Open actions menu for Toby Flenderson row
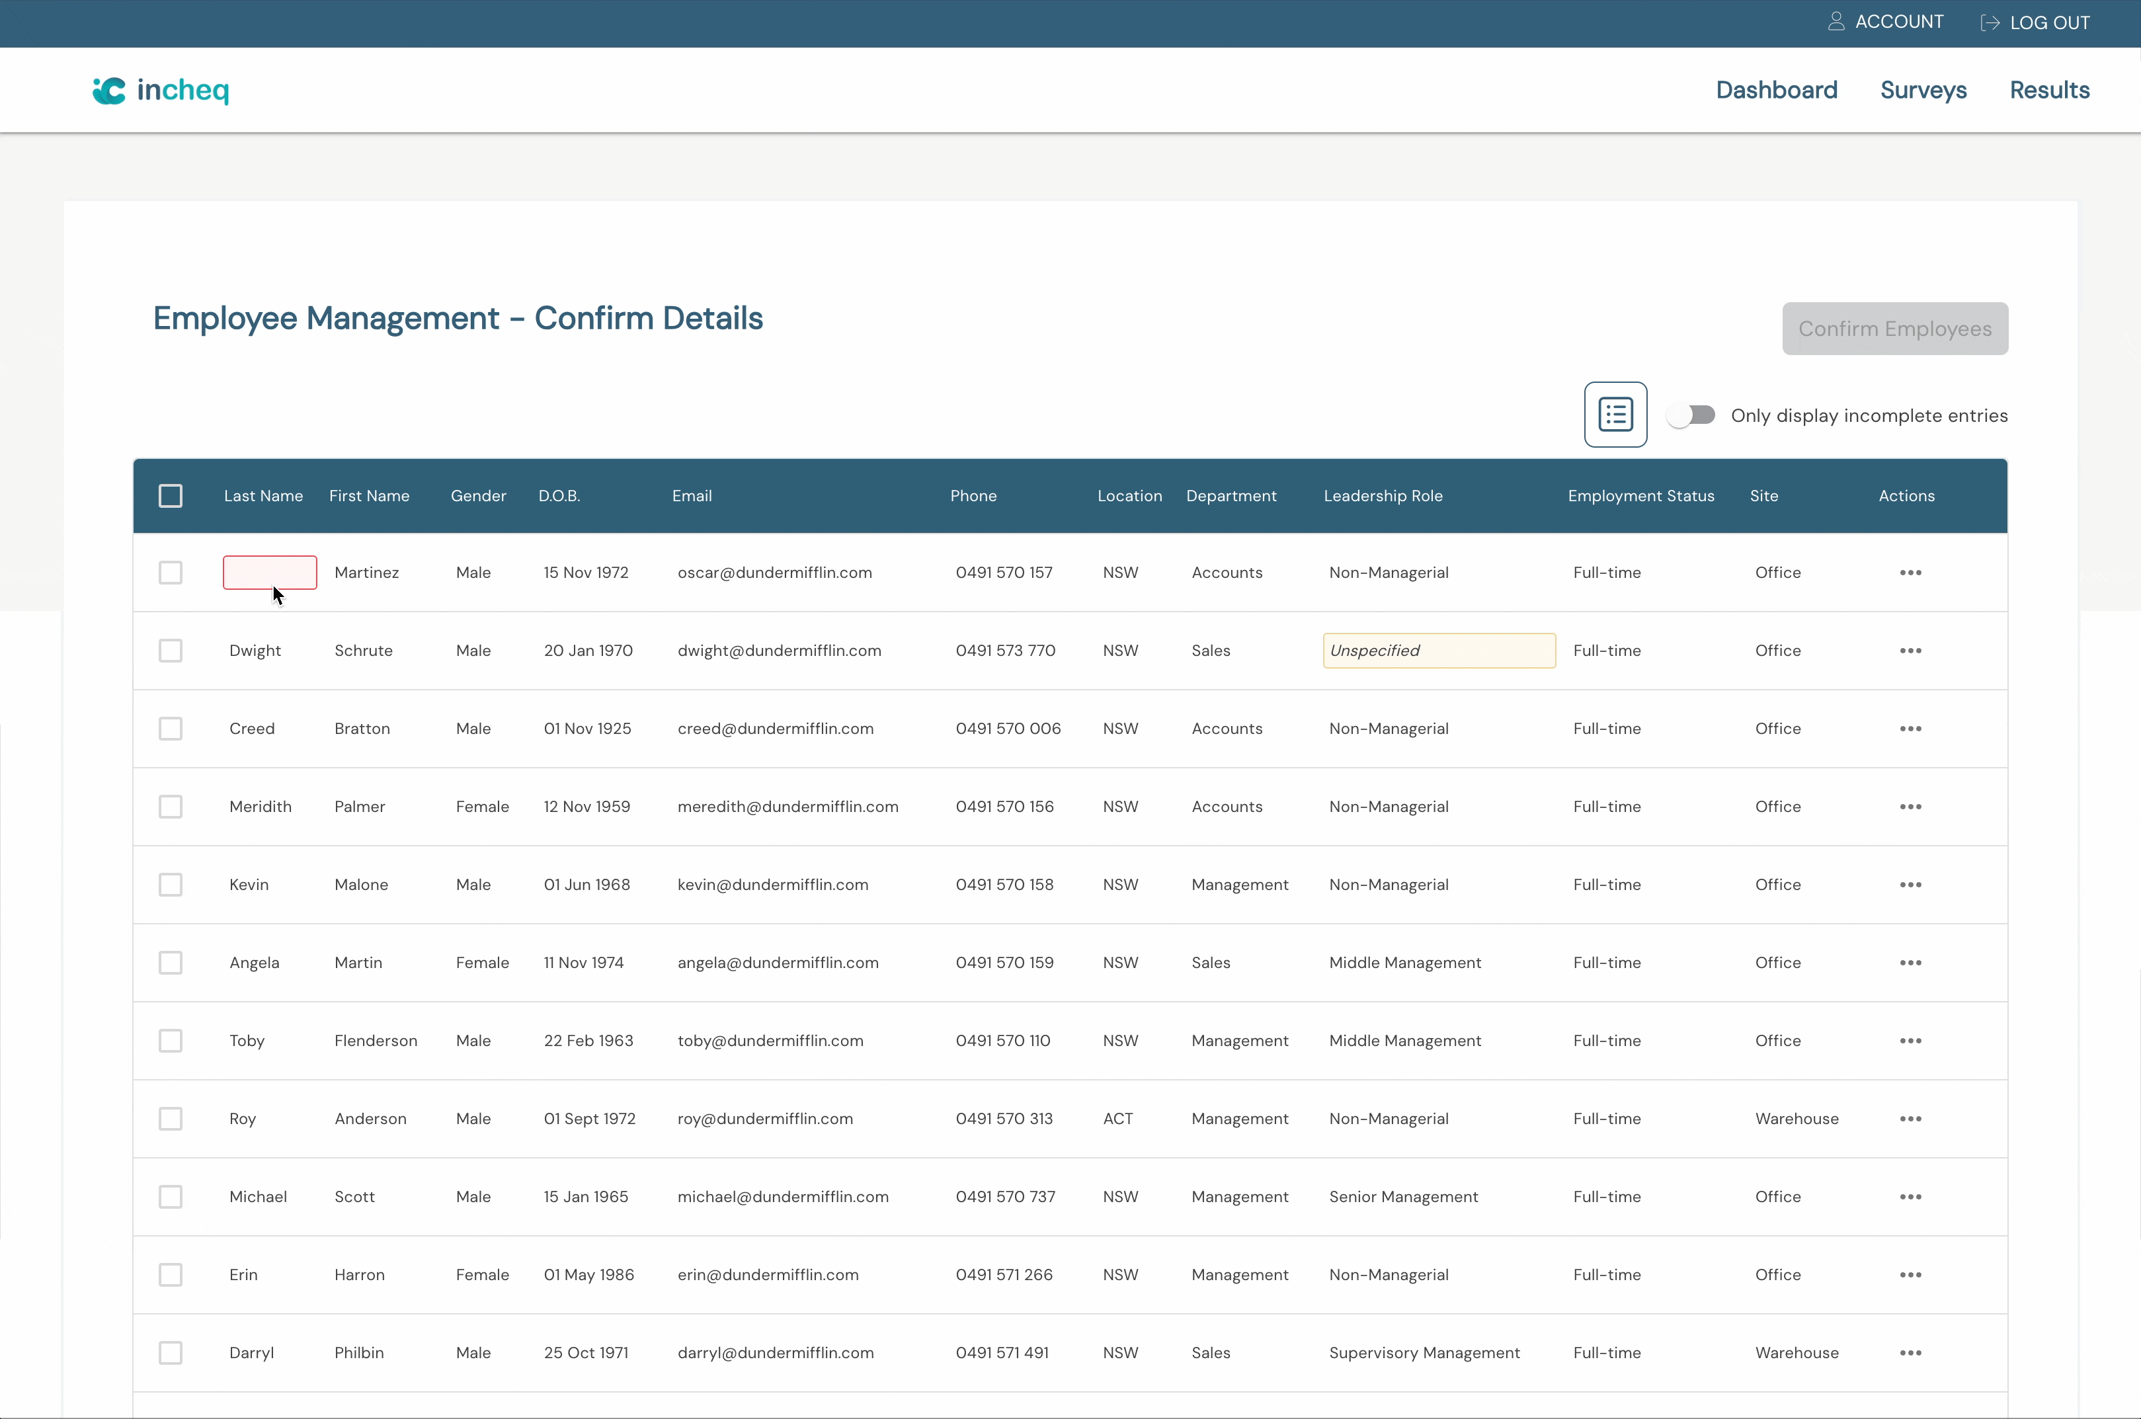Image resolution: width=2141 pixels, height=1419 pixels. [x=1910, y=1041]
